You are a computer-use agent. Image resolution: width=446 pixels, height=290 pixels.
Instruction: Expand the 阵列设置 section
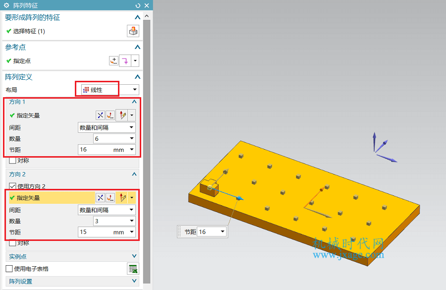tap(134, 281)
